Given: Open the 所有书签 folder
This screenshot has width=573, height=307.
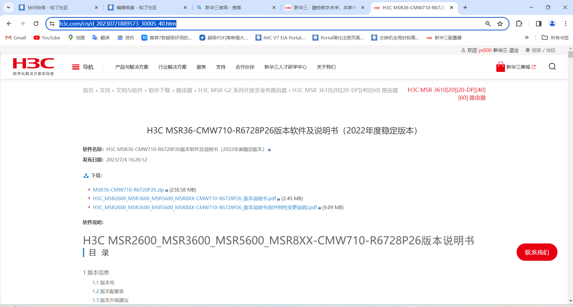Looking at the screenshot, I should 555,38.
